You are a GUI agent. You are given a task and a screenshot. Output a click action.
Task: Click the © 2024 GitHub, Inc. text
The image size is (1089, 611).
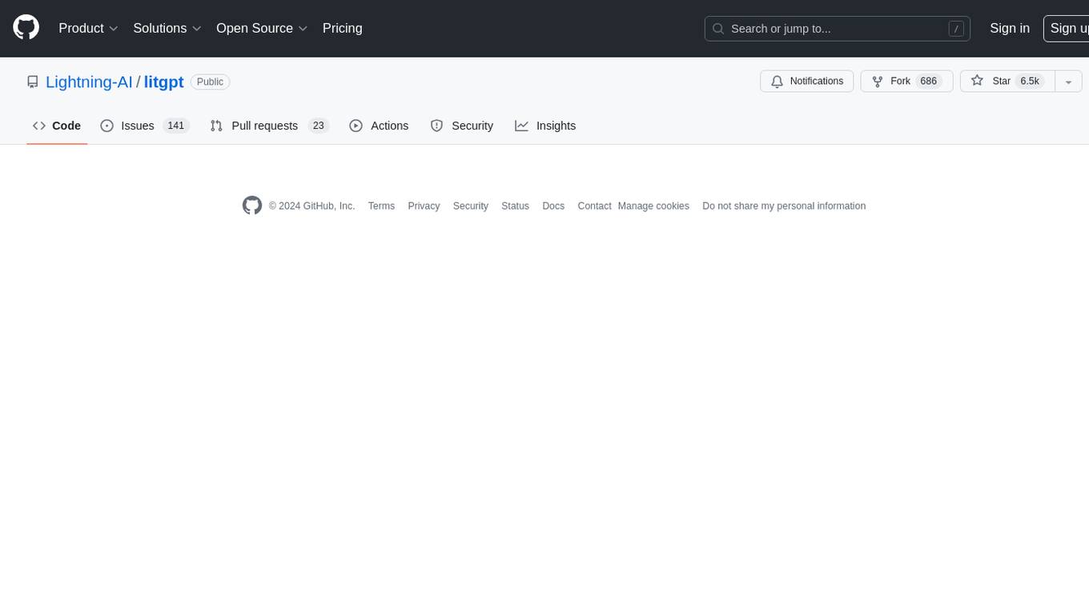[311, 206]
